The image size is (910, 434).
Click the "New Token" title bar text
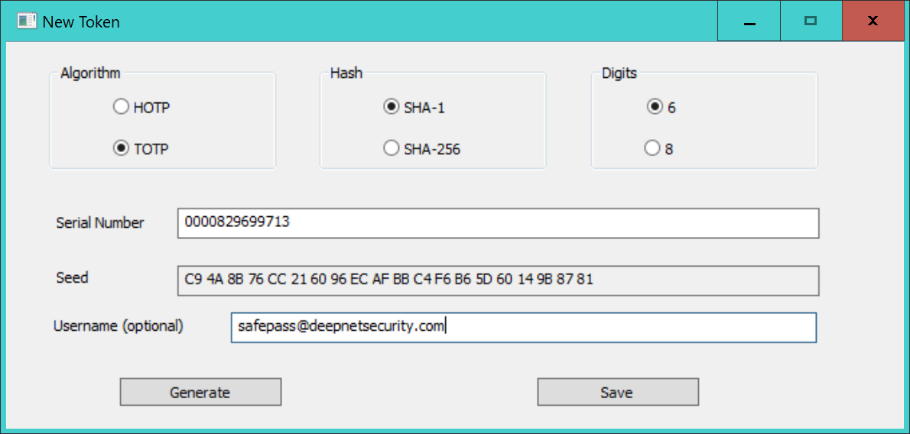click(x=81, y=22)
